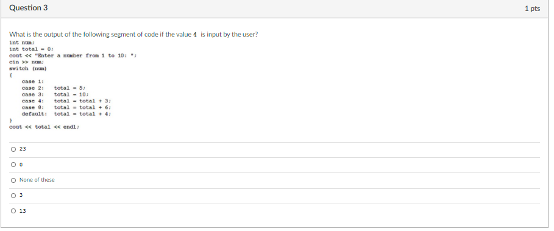Screen dimensions: 554x231
Task: Select the radio button for 13
Action: [x=13, y=211]
